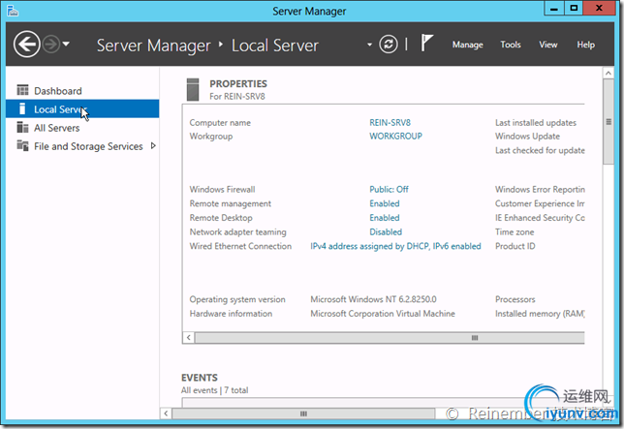Click Microsoft Corporation Virtual Machine value

(383, 314)
